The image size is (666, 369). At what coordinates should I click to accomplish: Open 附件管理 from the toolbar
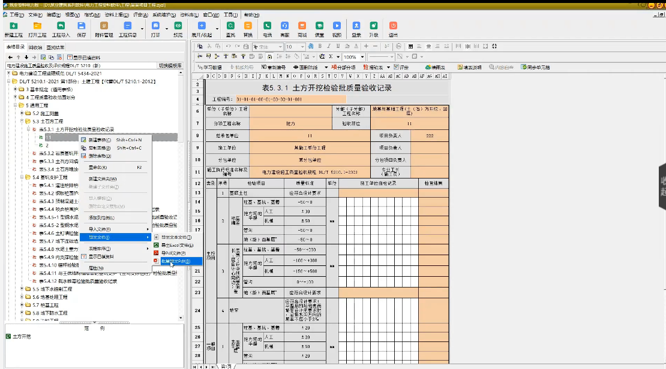[x=104, y=29]
